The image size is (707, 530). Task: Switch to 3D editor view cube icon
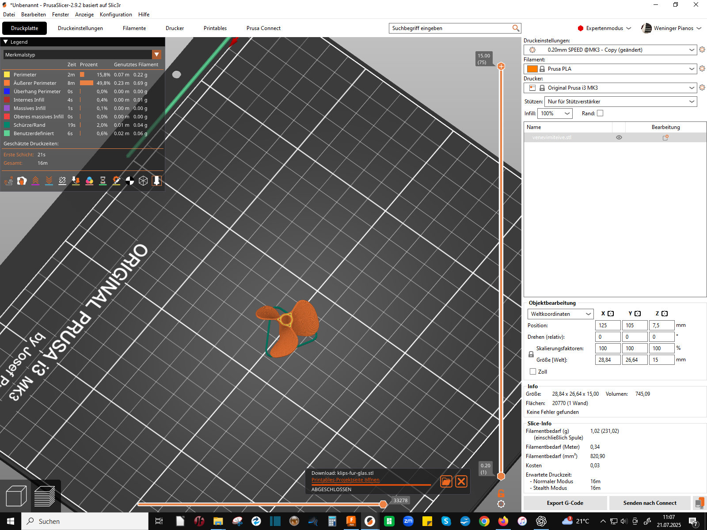tap(16, 496)
